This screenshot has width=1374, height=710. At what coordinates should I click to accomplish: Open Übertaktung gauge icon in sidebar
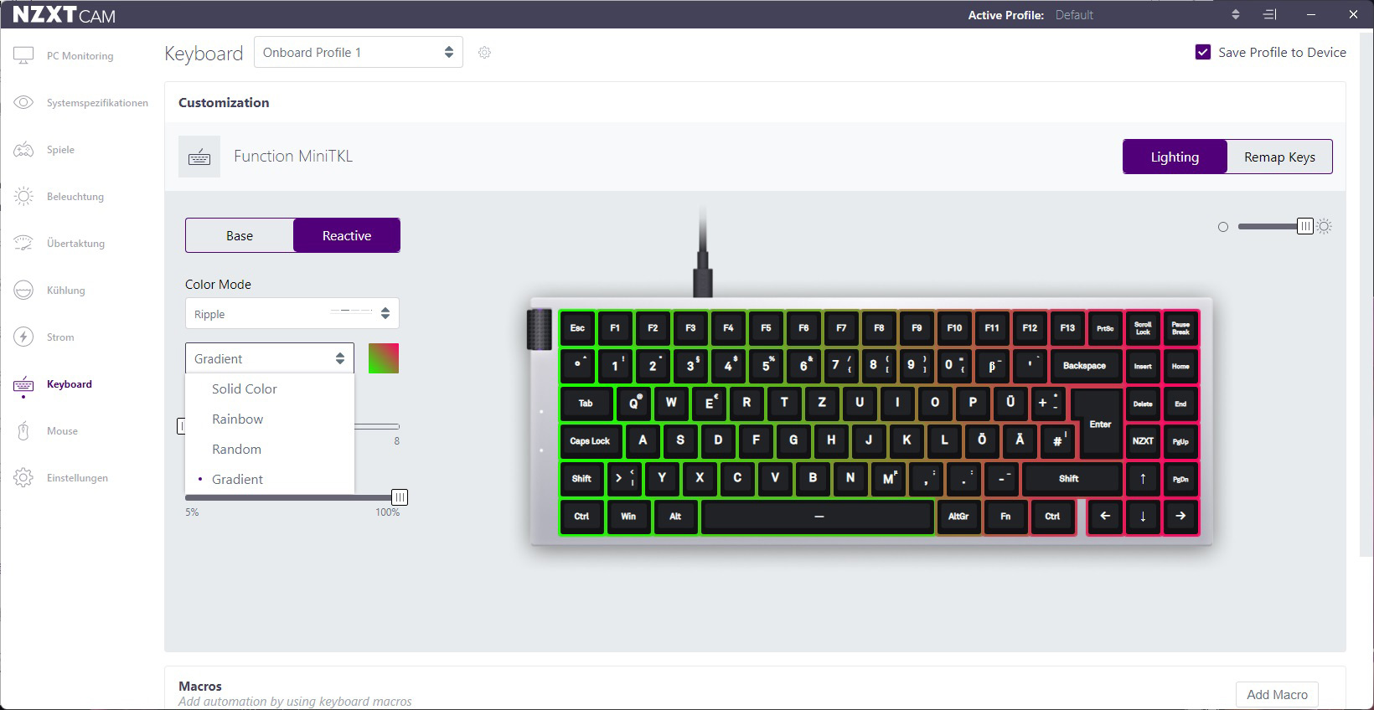pos(23,243)
